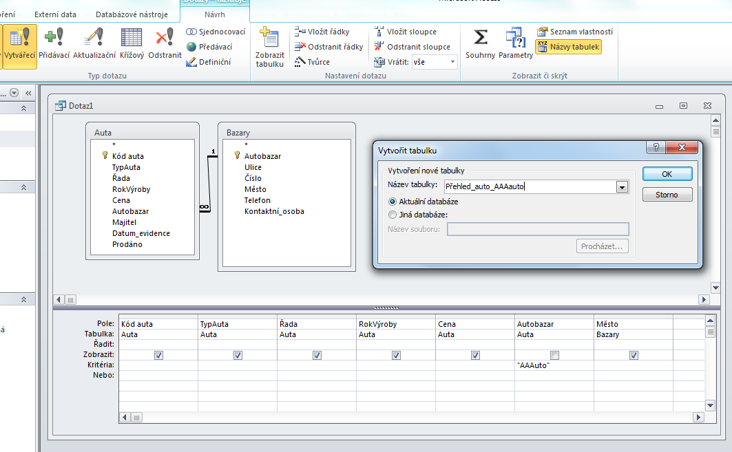Select the Křížový query type

coord(132,44)
